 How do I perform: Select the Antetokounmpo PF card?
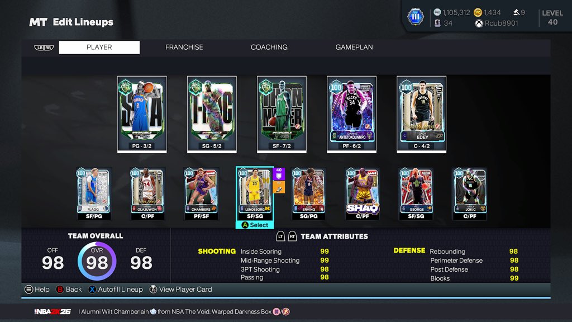[x=351, y=114]
